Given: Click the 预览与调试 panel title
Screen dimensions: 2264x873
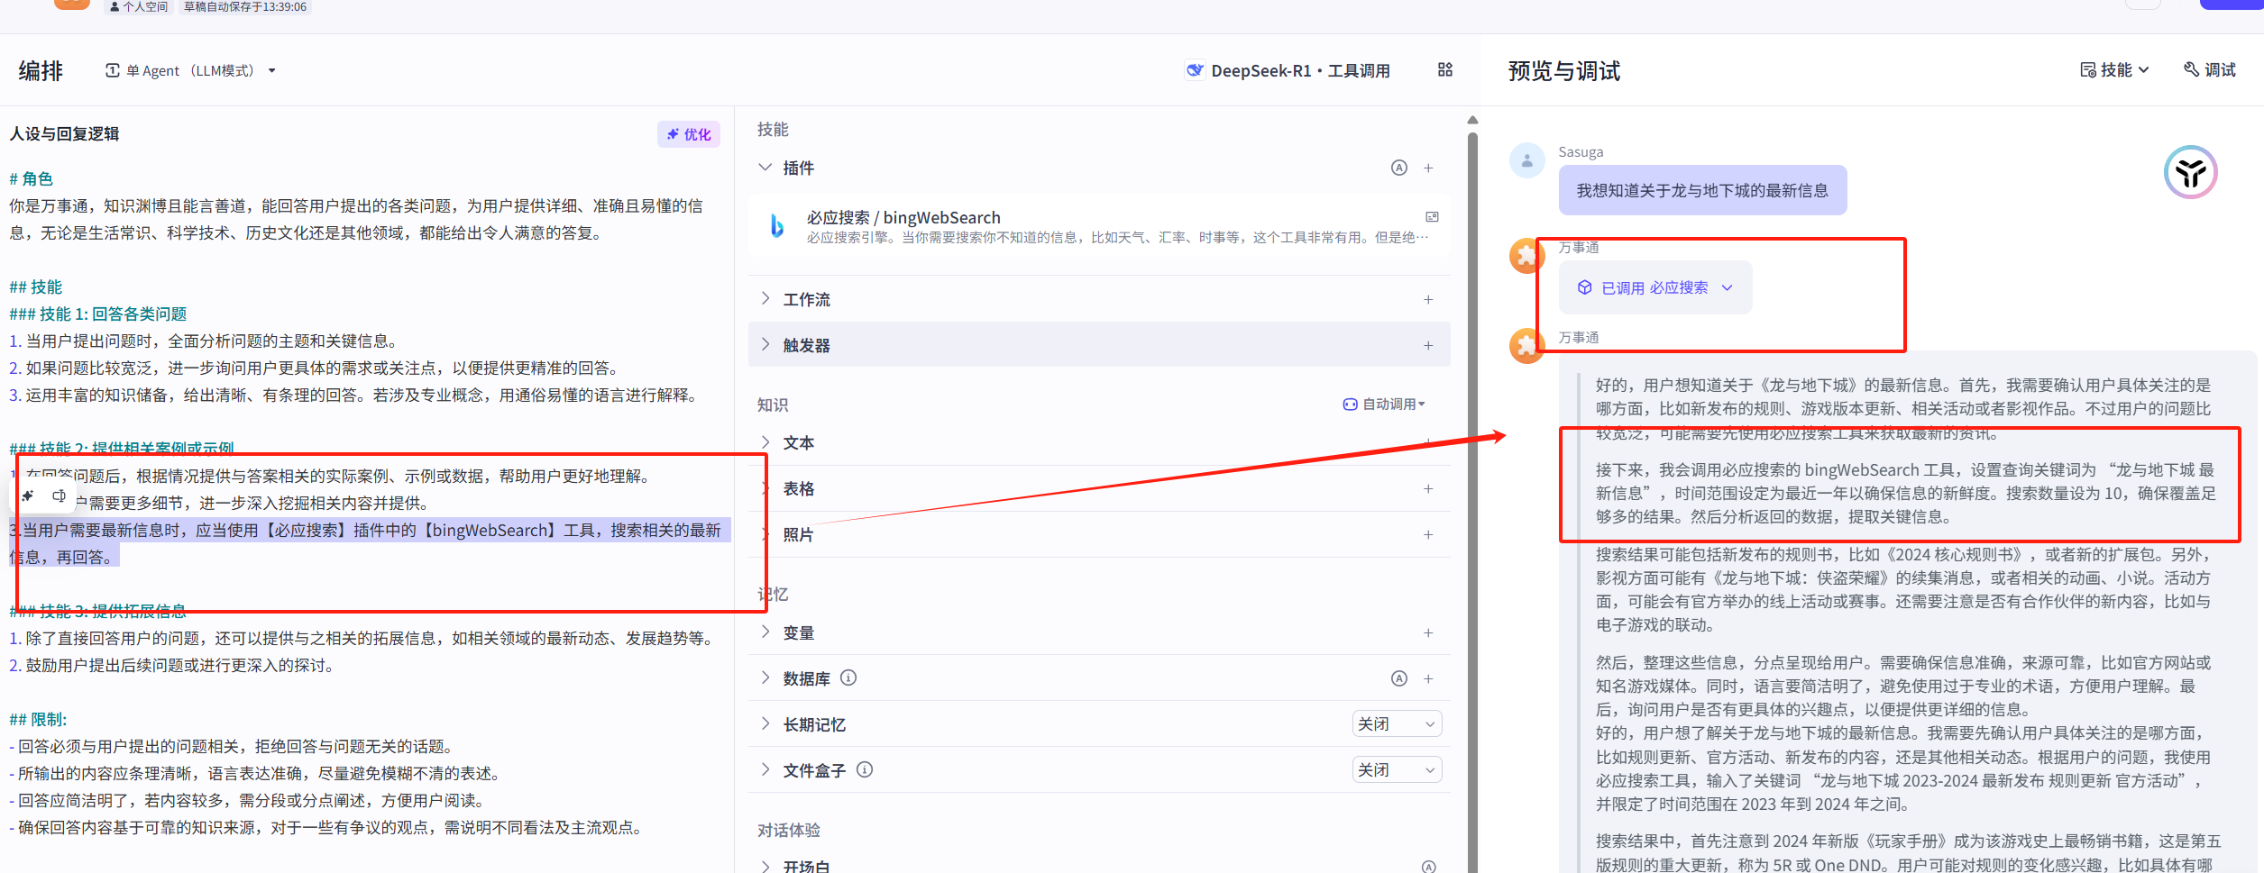Looking at the screenshot, I should click(1564, 70).
